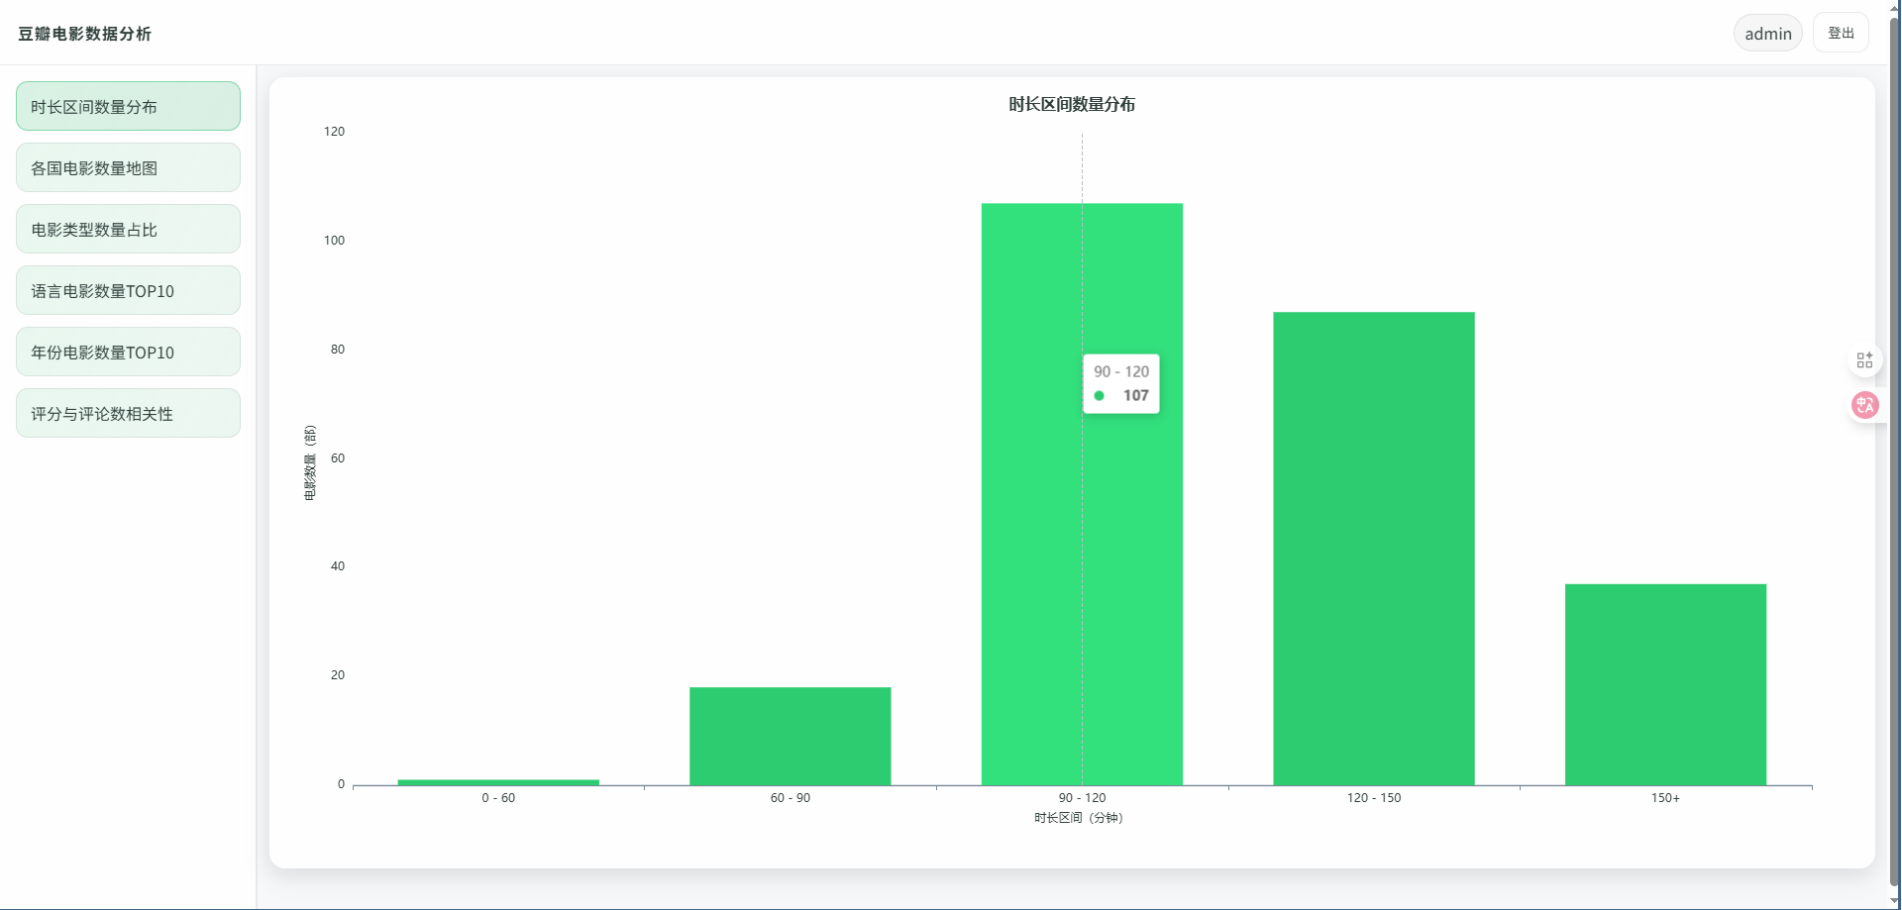Select the 150+ duration bar
1902x910 pixels.
tap(1665, 684)
